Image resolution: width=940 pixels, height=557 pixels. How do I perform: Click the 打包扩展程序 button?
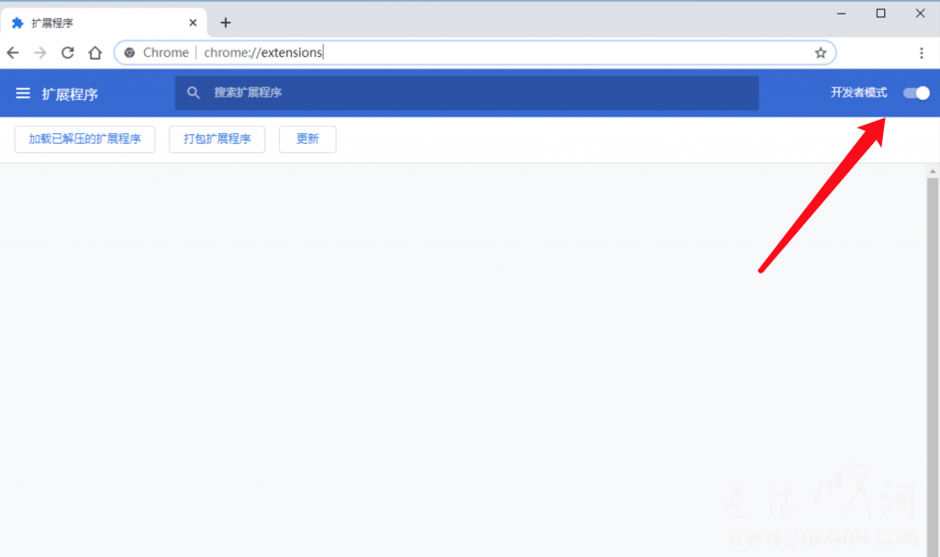click(x=217, y=139)
